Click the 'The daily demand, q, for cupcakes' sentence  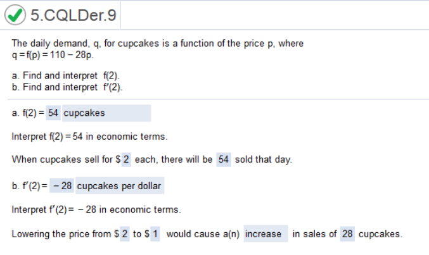[158, 44]
